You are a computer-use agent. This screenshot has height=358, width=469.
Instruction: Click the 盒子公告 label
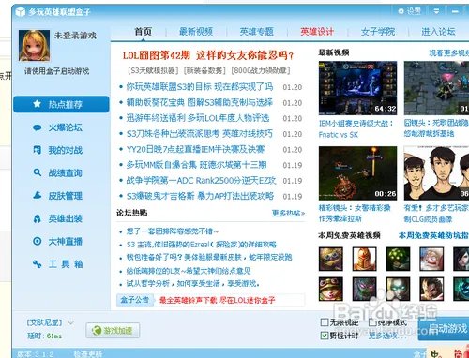pos(135,300)
